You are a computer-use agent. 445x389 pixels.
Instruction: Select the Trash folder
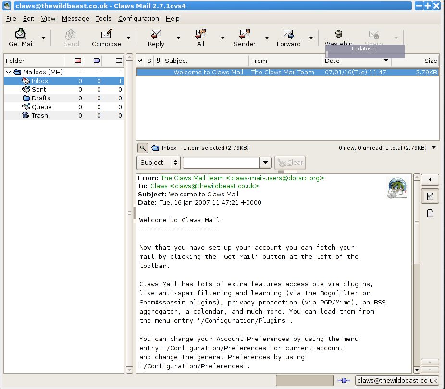pos(64,115)
